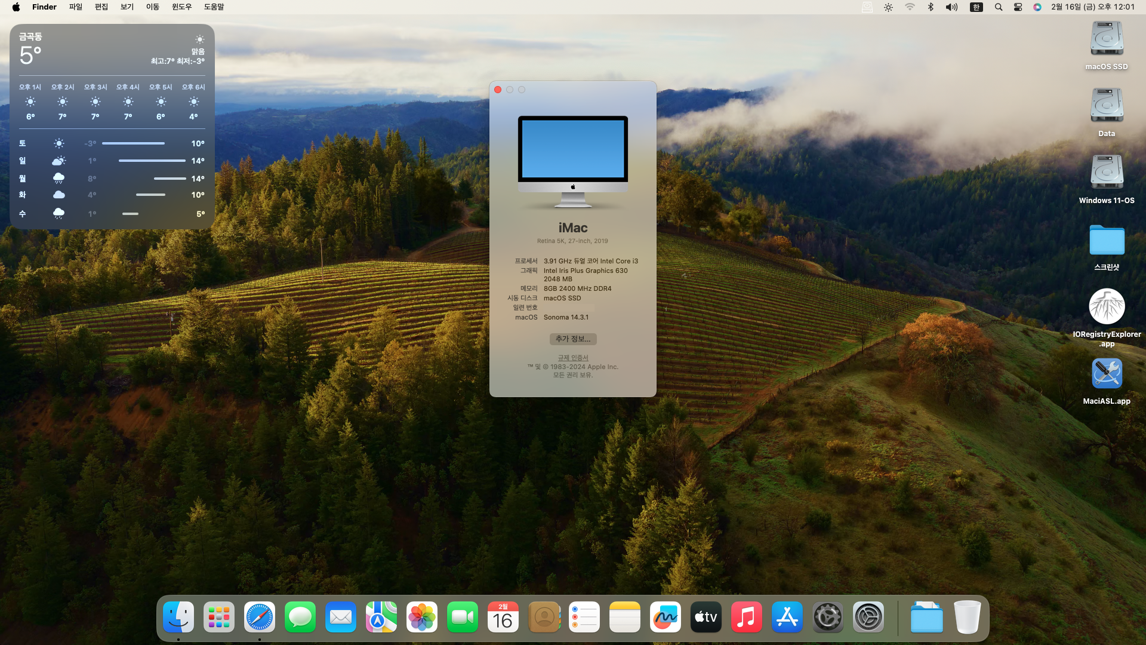Click 'Intel Iris Plus Graphics 630' text
The height and width of the screenshot is (645, 1146).
point(586,271)
